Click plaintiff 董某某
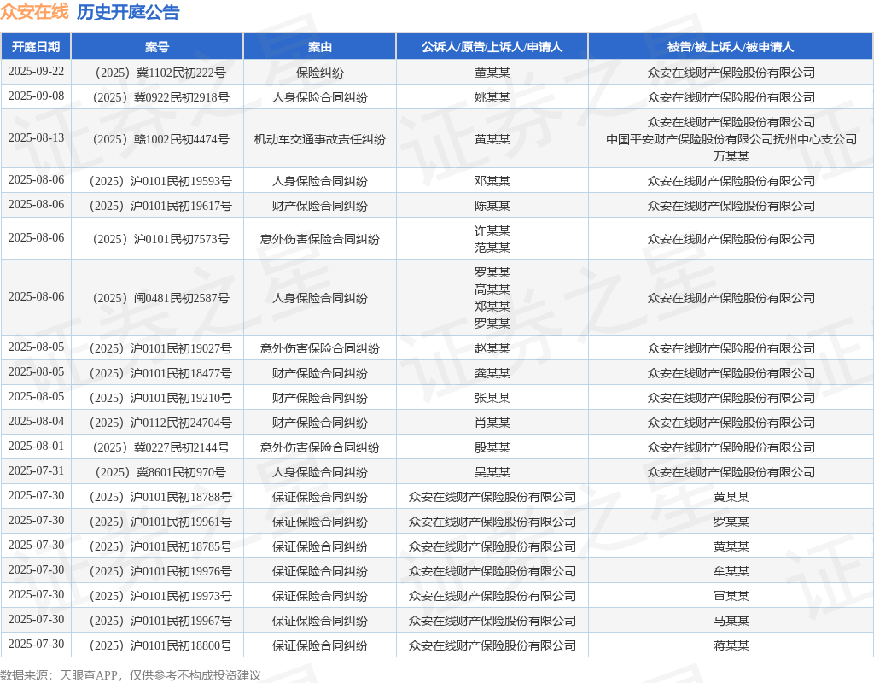 (x=492, y=73)
